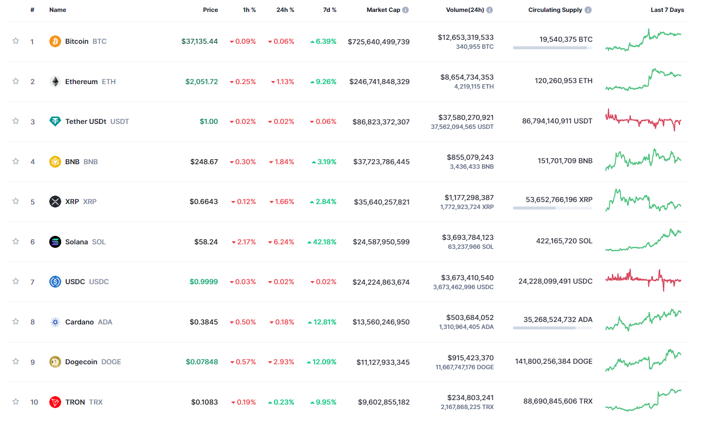Click the Name column header

pyautogui.click(x=58, y=10)
